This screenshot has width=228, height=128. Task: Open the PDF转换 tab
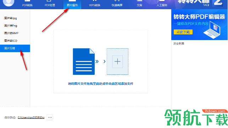(x=27, y=5)
